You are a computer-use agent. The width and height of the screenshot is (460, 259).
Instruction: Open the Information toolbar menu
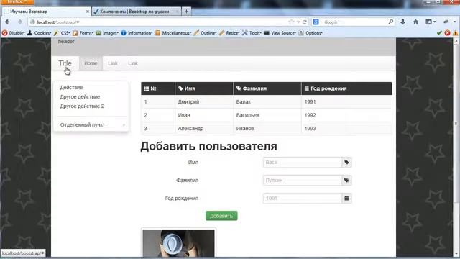pyautogui.click(x=137, y=33)
